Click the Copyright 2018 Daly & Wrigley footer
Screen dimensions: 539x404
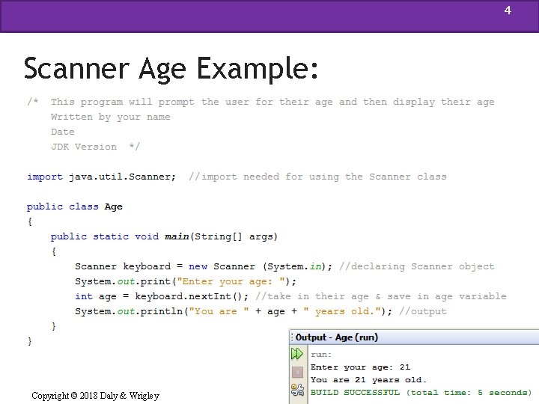tap(96, 396)
